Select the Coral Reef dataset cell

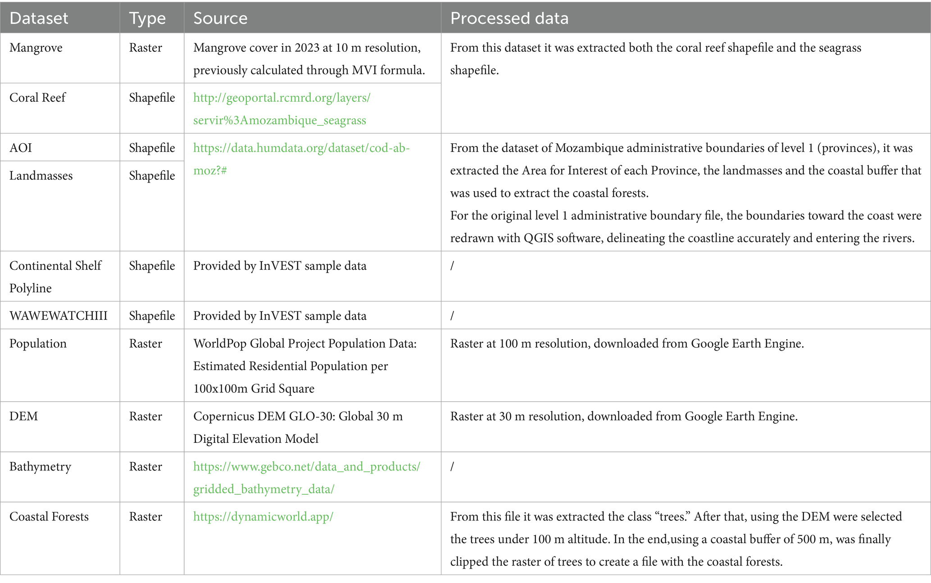coord(37,98)
